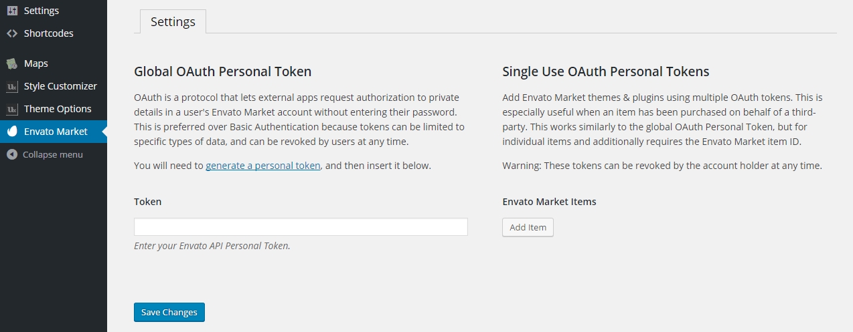Image resolution: width=853 pixels, height=332 pixels.
Task: Click the Save Changes button
Action: coord(169,312)
